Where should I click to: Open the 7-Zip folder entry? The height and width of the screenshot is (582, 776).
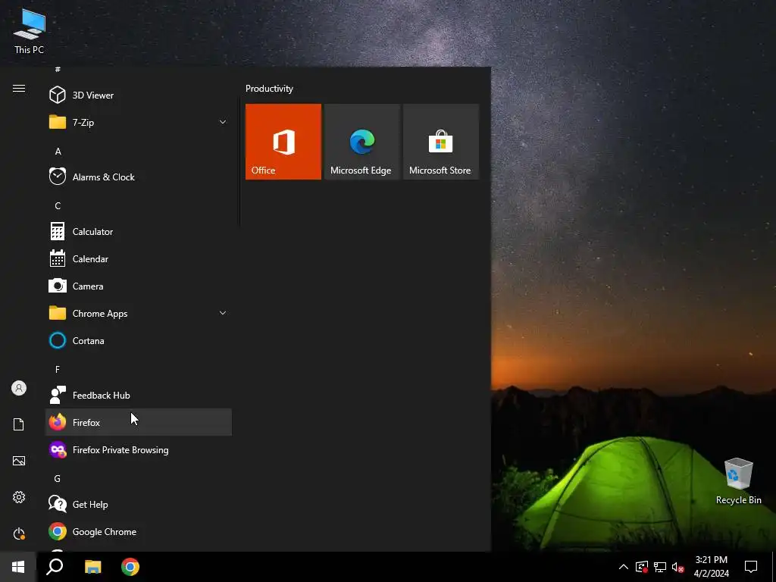tap(138, 122)
